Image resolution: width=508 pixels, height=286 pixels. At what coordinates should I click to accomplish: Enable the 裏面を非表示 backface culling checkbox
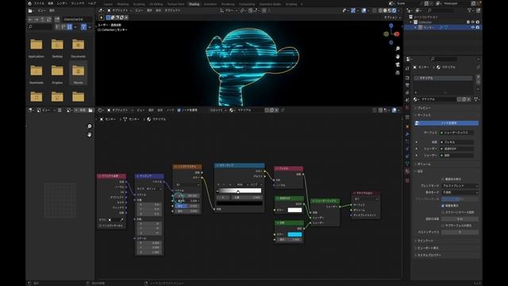pos(443,179)
